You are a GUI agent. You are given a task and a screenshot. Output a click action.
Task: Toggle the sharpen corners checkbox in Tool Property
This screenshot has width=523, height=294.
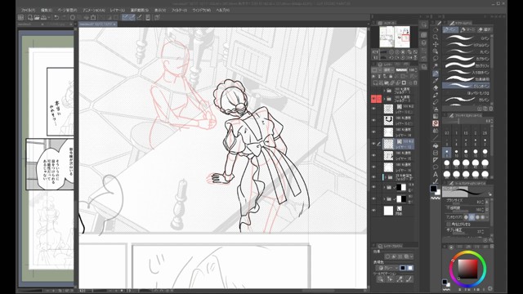click(449, 224)
